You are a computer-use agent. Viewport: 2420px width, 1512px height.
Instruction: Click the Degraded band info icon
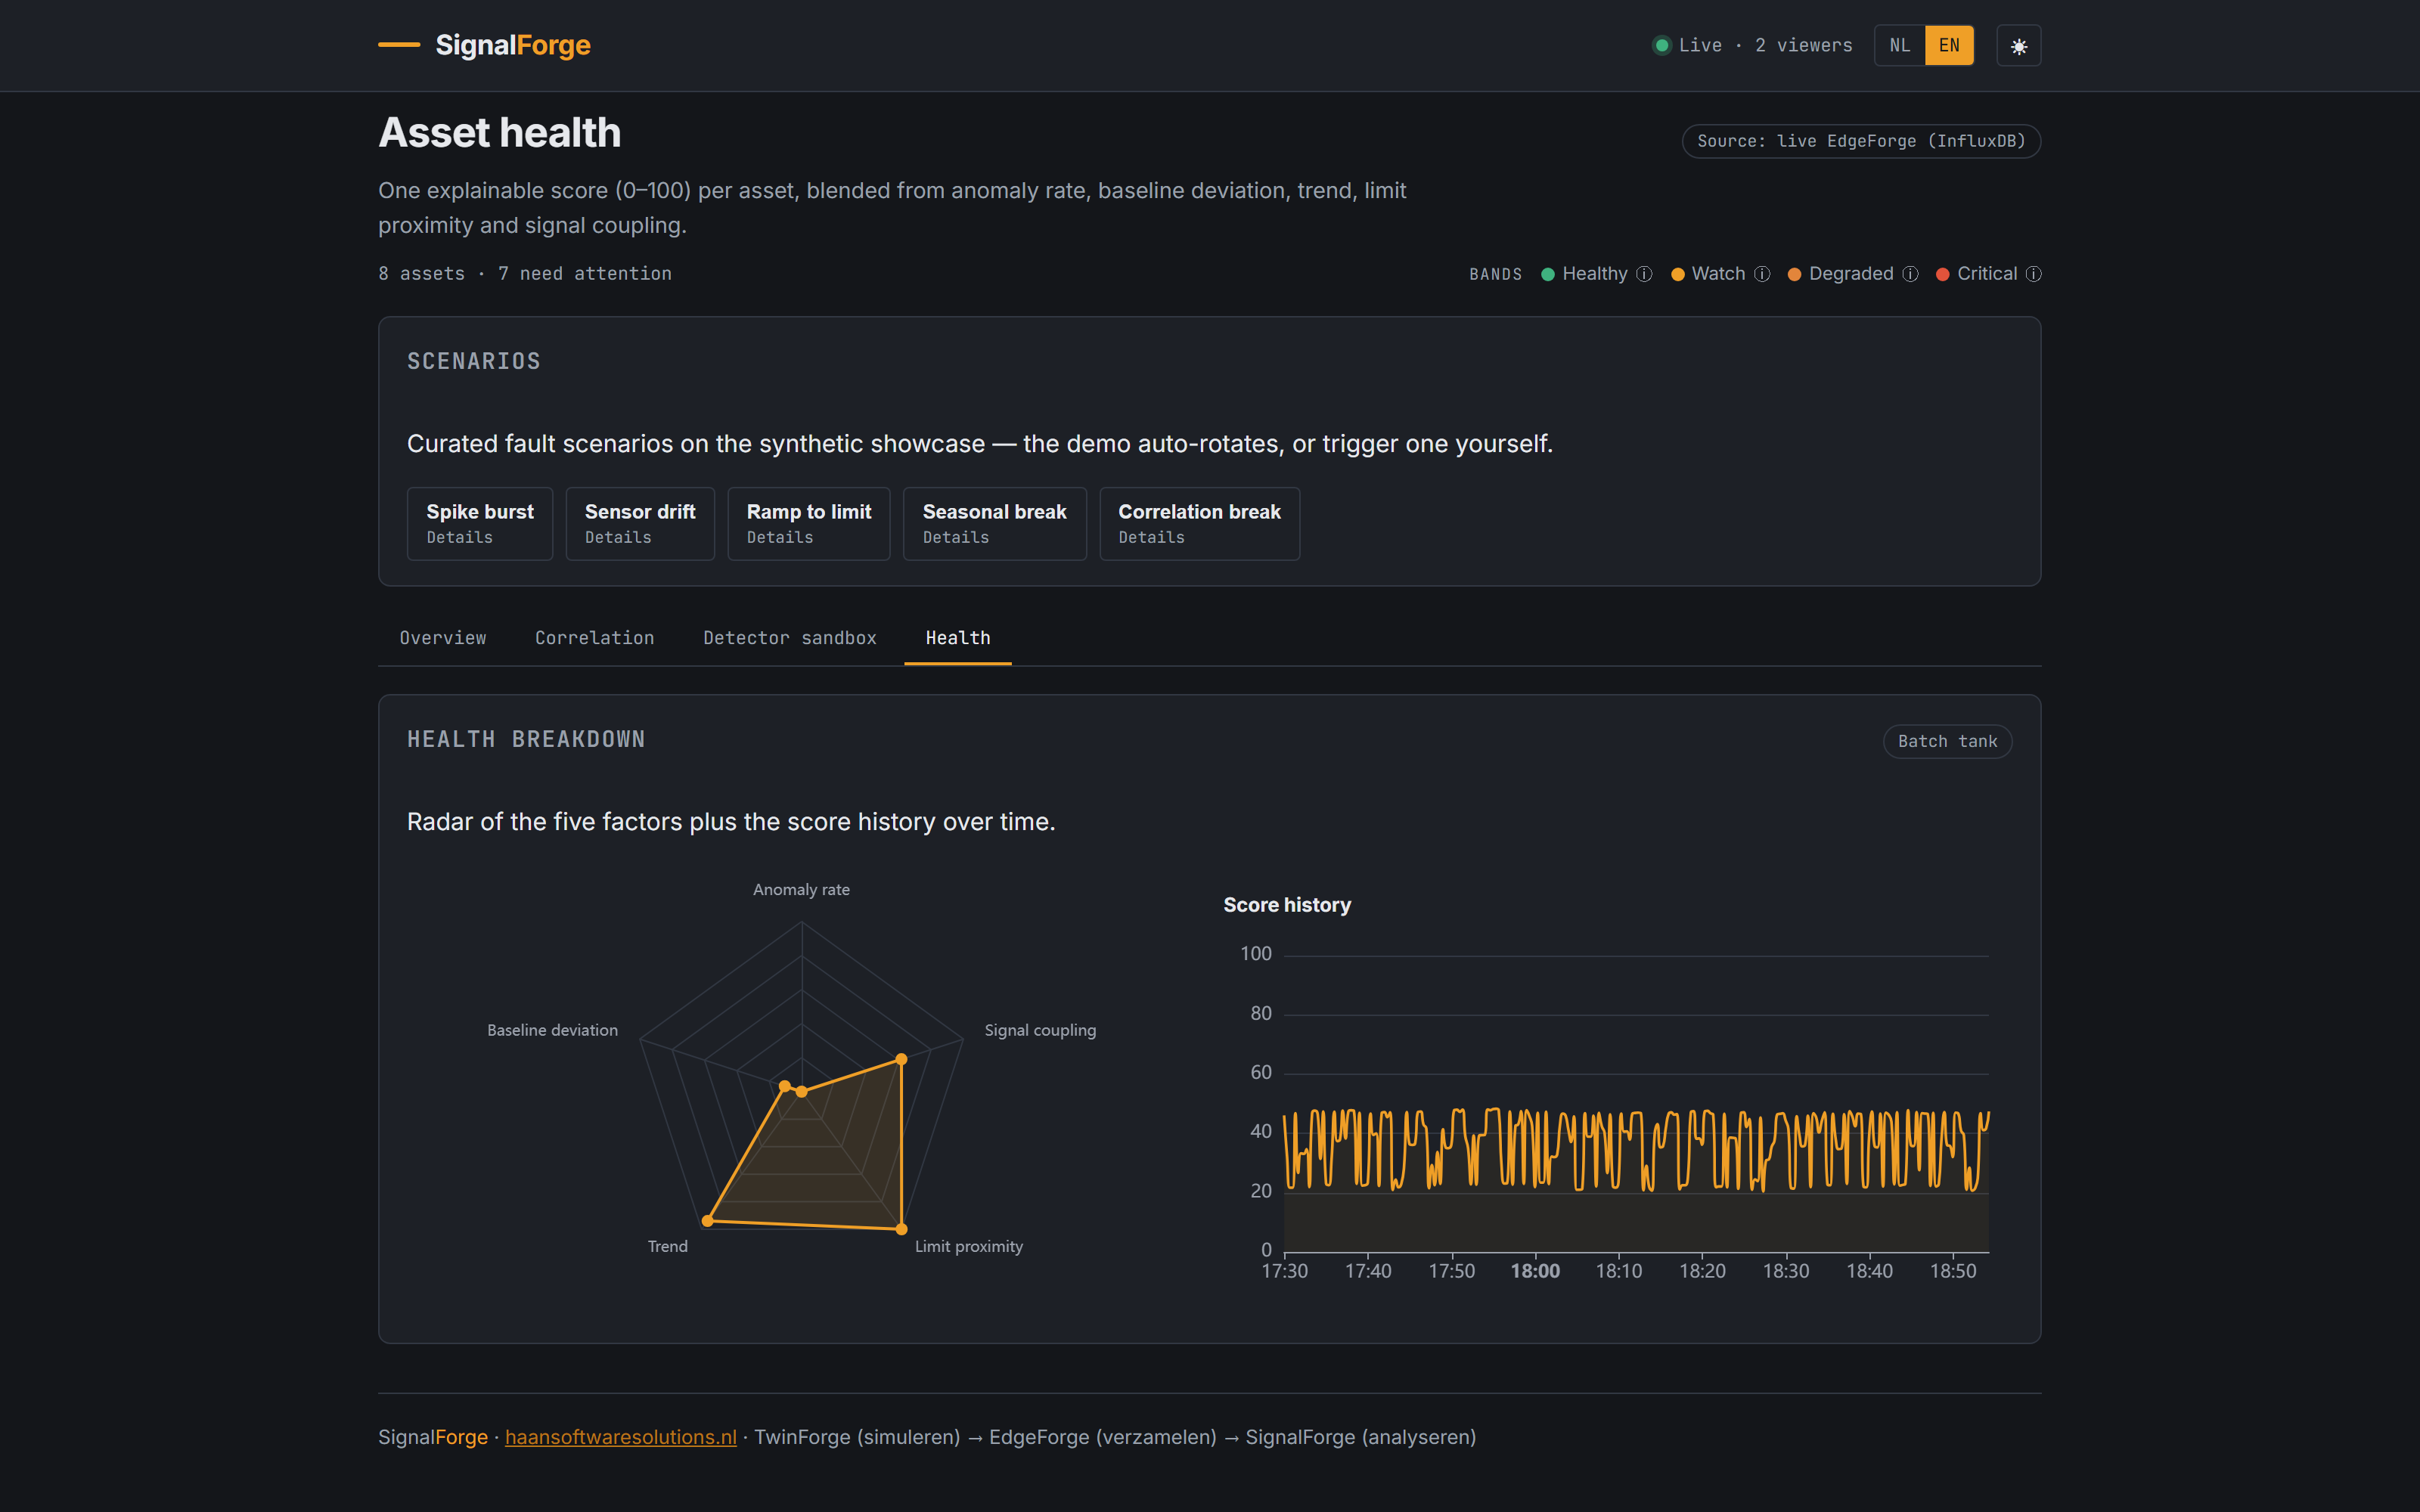1910,274
